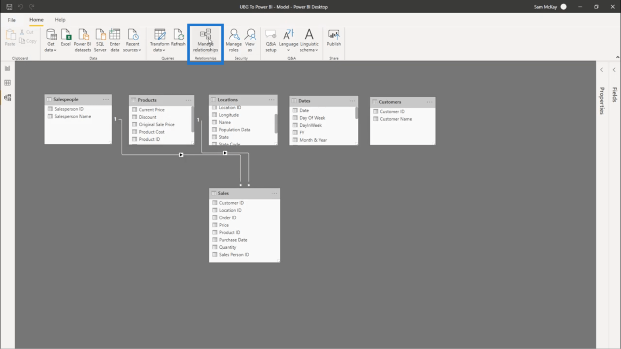Image resolution: width=621 pixels, height=349 pixels.
Task: Switch to Data view in sidebar
Action: (7, 83)
